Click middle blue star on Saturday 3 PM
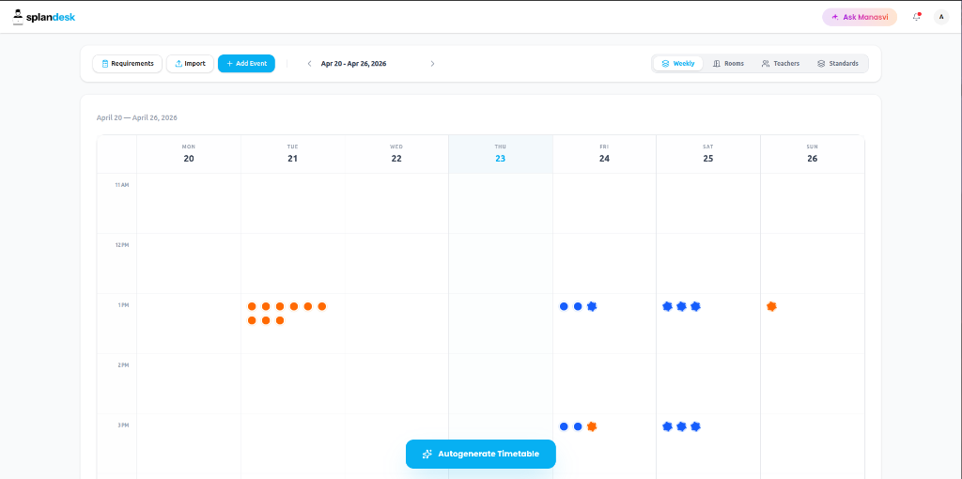The height and width of the screenshot is (479, 962). coord(681,426)
